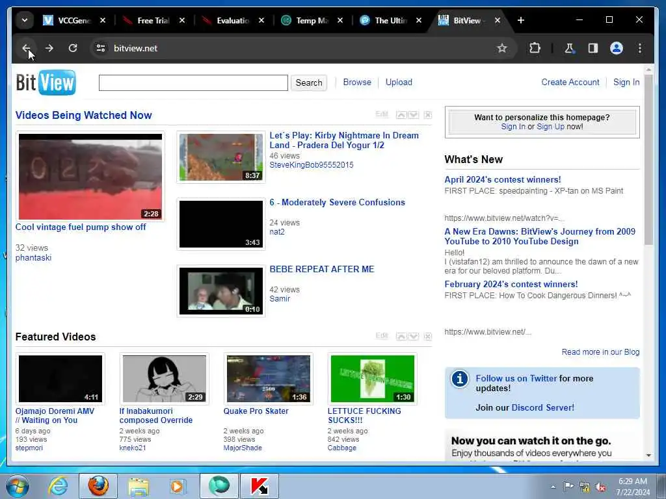Close the Featured Videos module
This screenshot has height=499, width=666.
pos(428,337)
